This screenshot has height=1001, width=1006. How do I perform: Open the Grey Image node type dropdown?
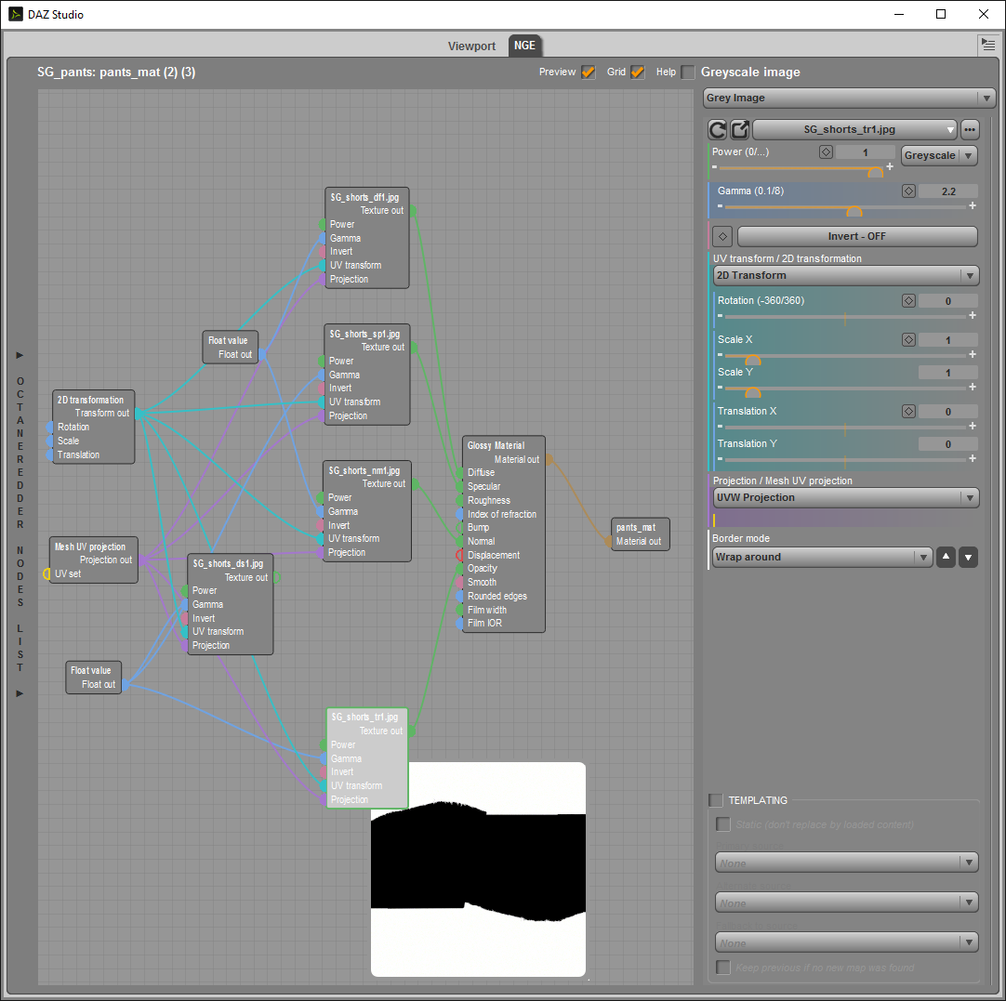click(849, 99)
